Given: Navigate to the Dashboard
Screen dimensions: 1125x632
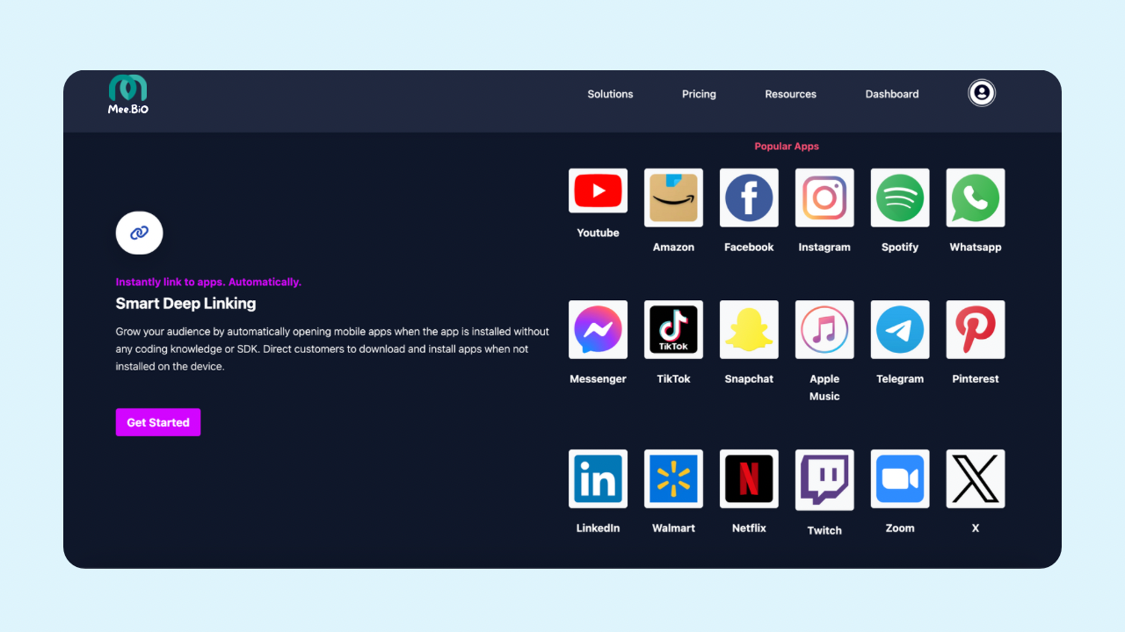Looking at the screenshot, I should coord(892,94).
